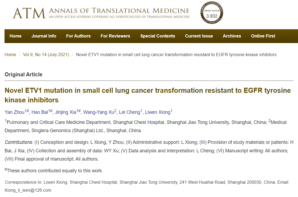Image resolution: width=298 pixels, height=197 pixels.
Task: Click the ATM journal logo
Action: tap(29, 13)
